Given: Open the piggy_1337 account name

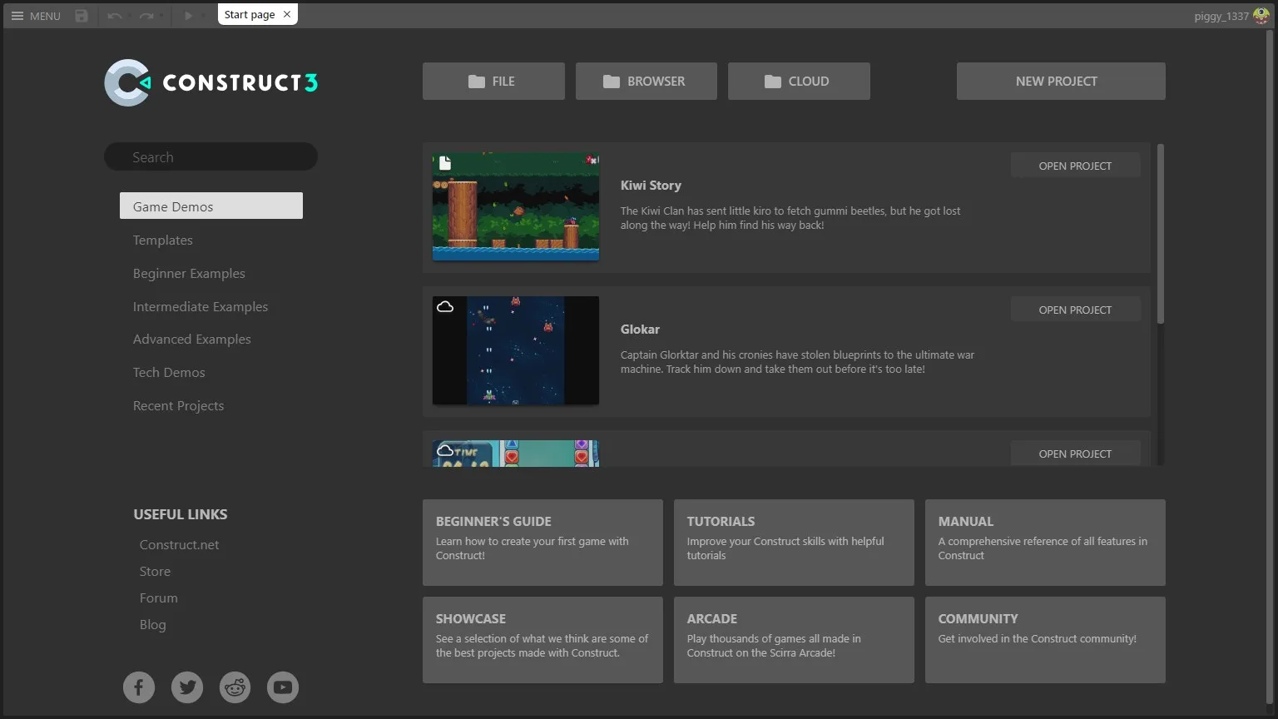Looking at the screenshot, I should (1221, 16).
